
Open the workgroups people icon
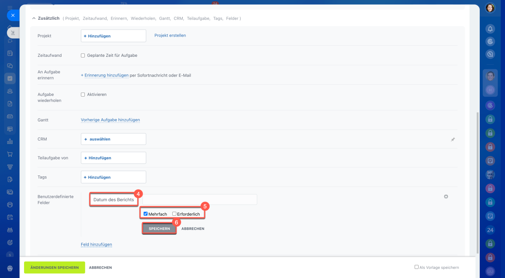(x=10, y=91)
